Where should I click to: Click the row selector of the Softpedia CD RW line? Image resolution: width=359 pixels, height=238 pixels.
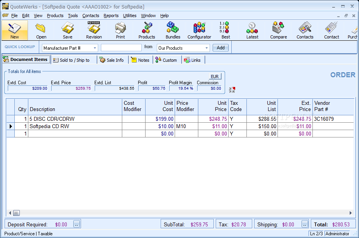pyautogui.click(x=10, y=126)
